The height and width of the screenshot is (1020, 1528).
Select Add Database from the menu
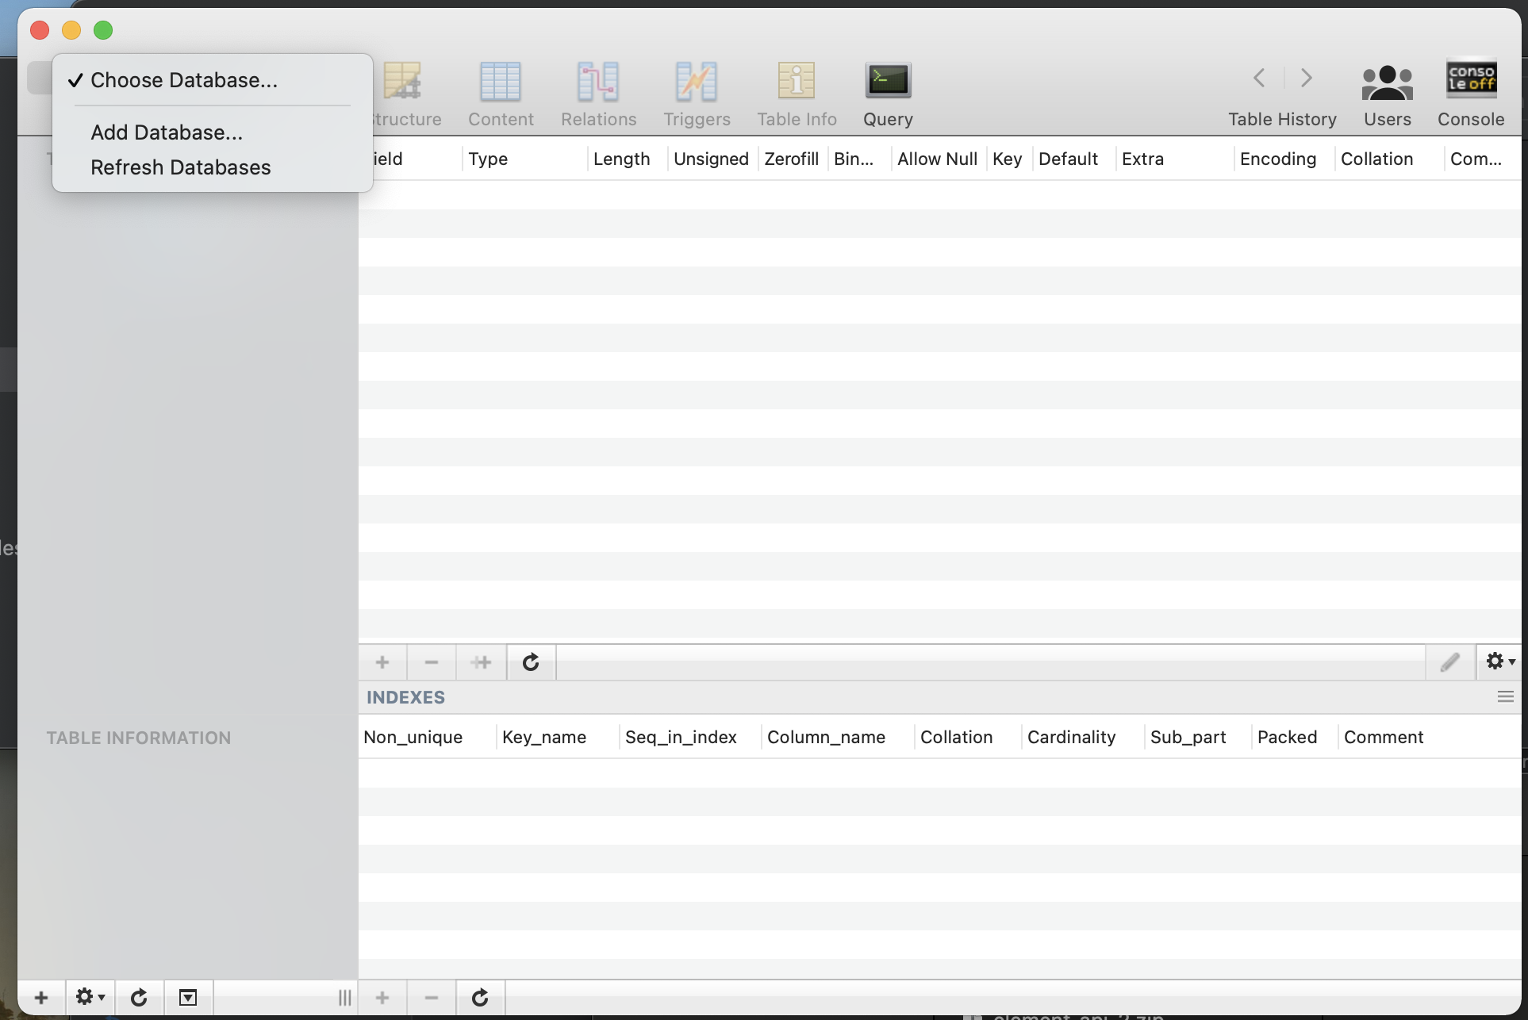[167, 132]
